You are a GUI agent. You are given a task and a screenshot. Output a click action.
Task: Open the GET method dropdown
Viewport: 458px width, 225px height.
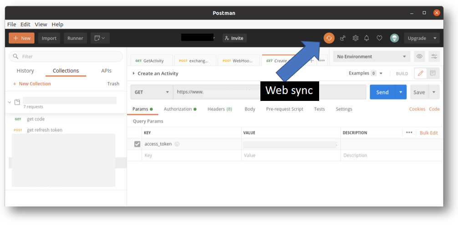point(152,92)
